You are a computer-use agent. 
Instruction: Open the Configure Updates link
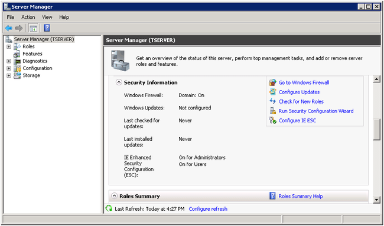coord(299,92)
